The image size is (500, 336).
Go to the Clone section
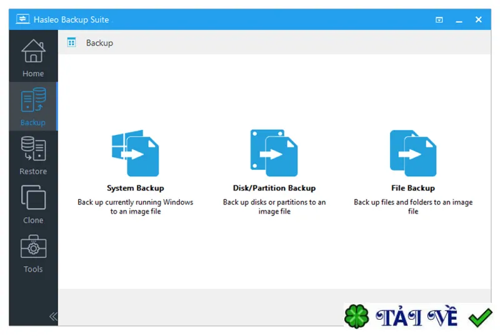33,204
